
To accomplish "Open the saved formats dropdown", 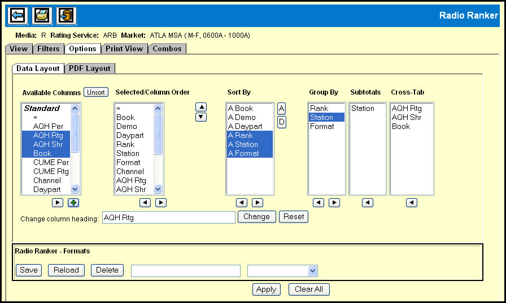I will 312,271.
